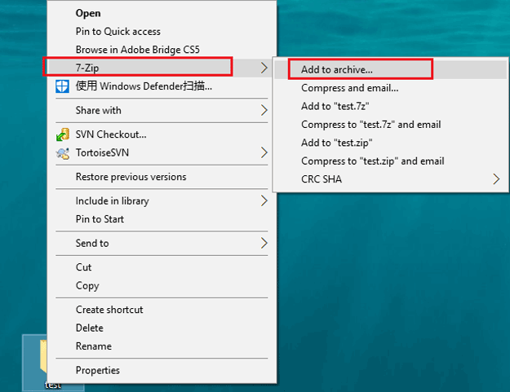Open the Send to entry
The image size is (510, 392).
(x=162, y=243)
